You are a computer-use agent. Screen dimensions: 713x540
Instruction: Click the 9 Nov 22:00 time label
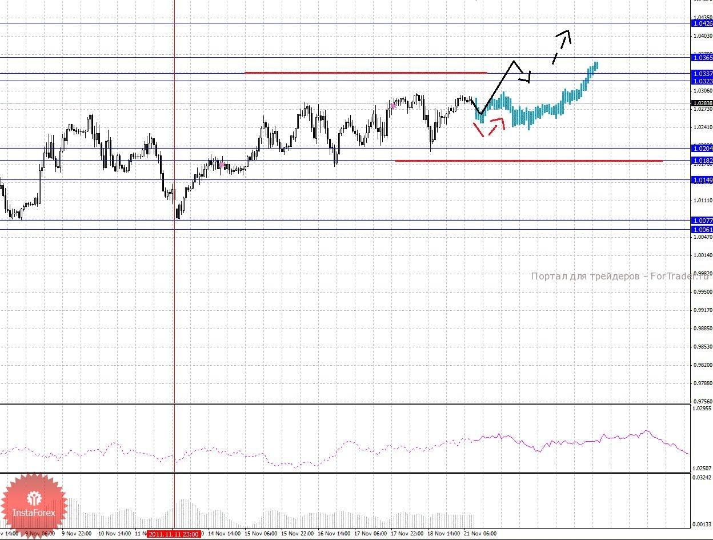[77, 534]
